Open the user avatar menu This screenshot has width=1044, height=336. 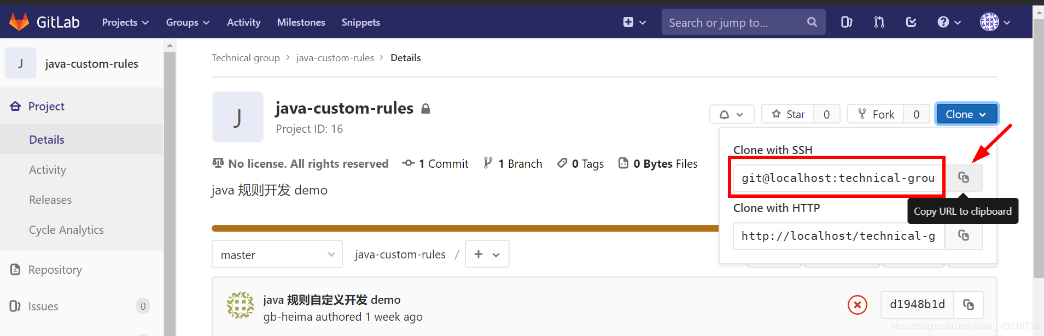coord(995,22)
